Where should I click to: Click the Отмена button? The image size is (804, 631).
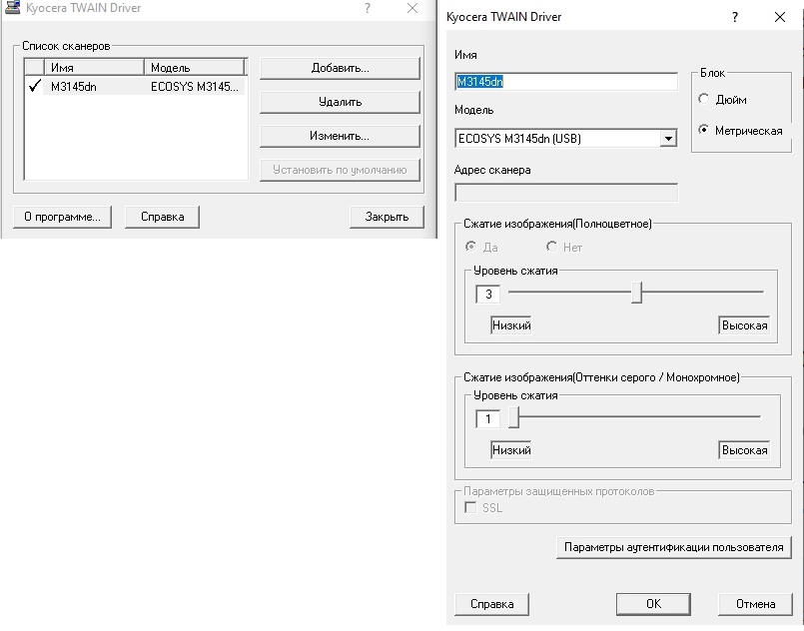coord(755,604)
